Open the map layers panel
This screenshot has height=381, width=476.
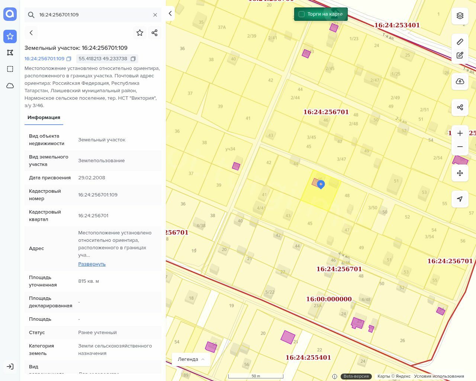[x=460, y=16]
